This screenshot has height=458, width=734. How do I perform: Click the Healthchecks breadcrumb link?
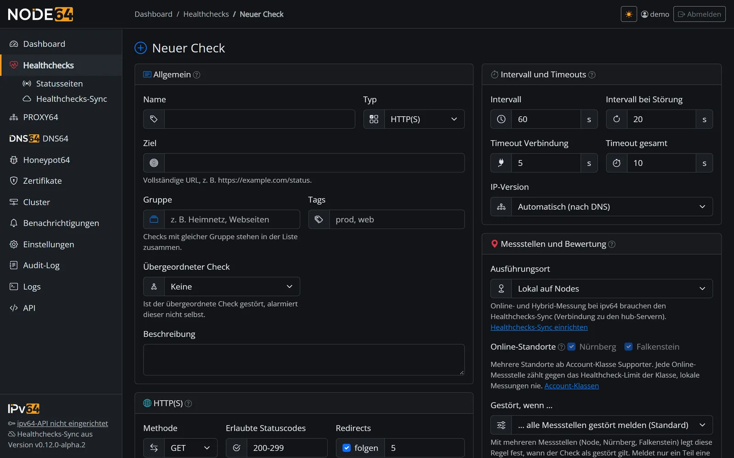coord(206,14)
